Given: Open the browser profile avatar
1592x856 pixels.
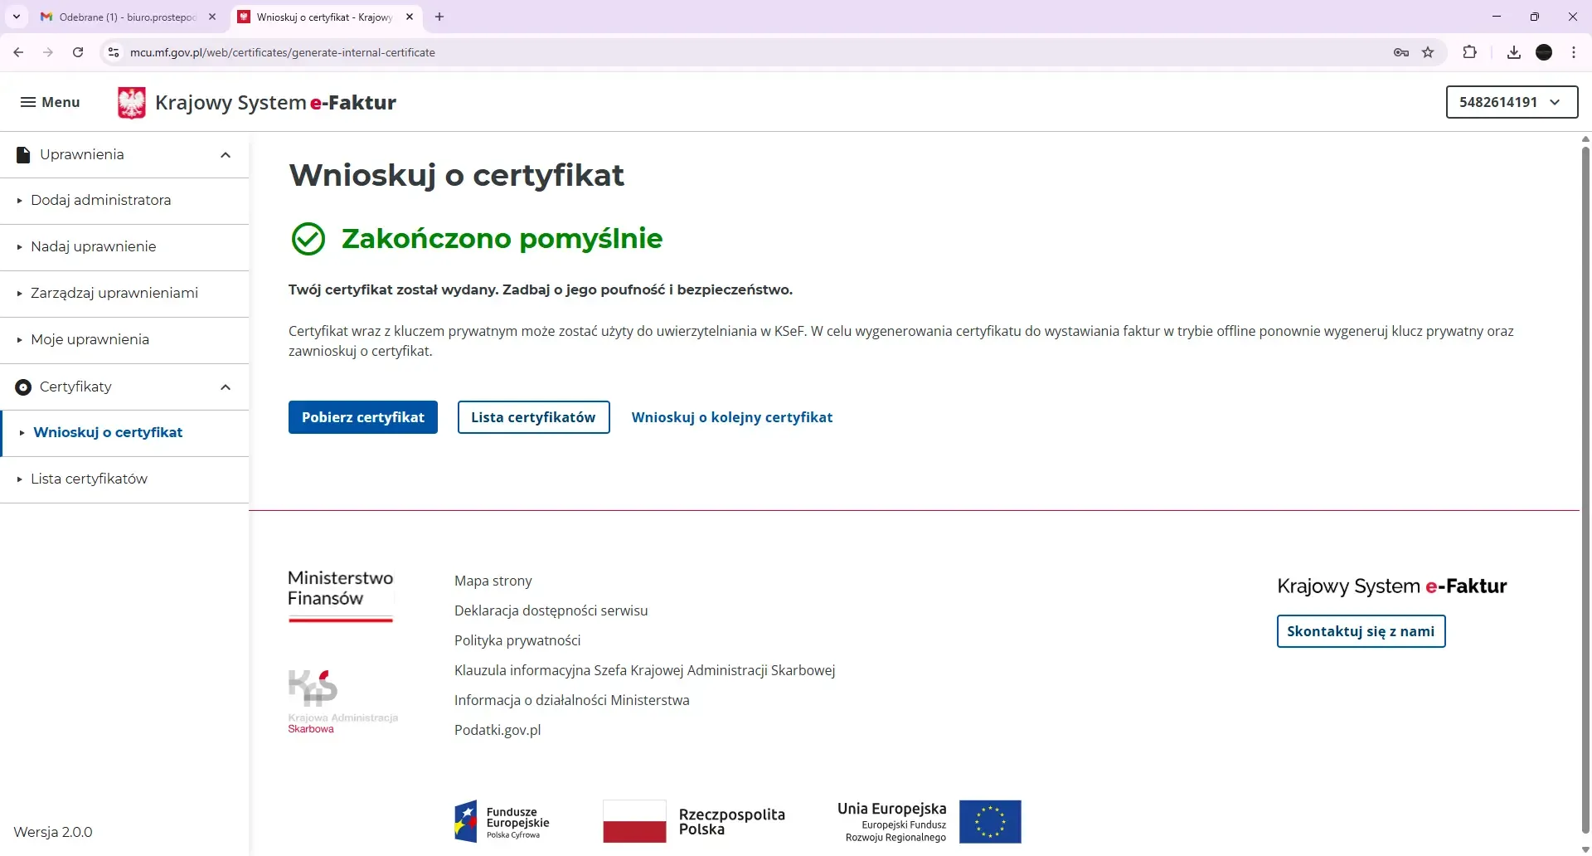Looking at the screenshot, I should [1544, 51].
